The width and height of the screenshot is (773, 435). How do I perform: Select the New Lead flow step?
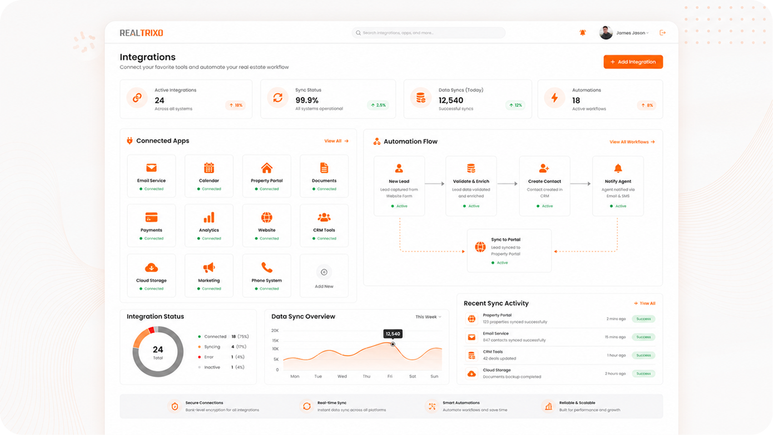pyautogui.click(x=399, y=186)
